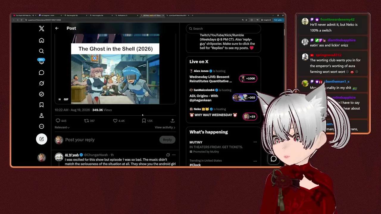The width and height of the screenshot is (381, 214).
Task: Click the #Clock trending topic
Action: (195, 165)
